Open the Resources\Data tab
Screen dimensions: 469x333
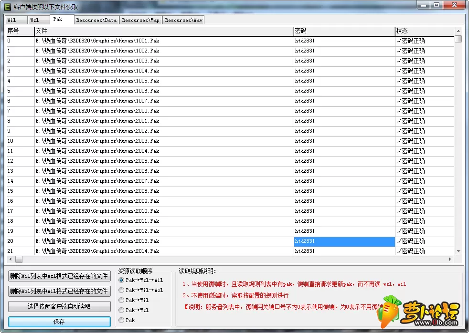pyautogui.click(x=96, y=20)
